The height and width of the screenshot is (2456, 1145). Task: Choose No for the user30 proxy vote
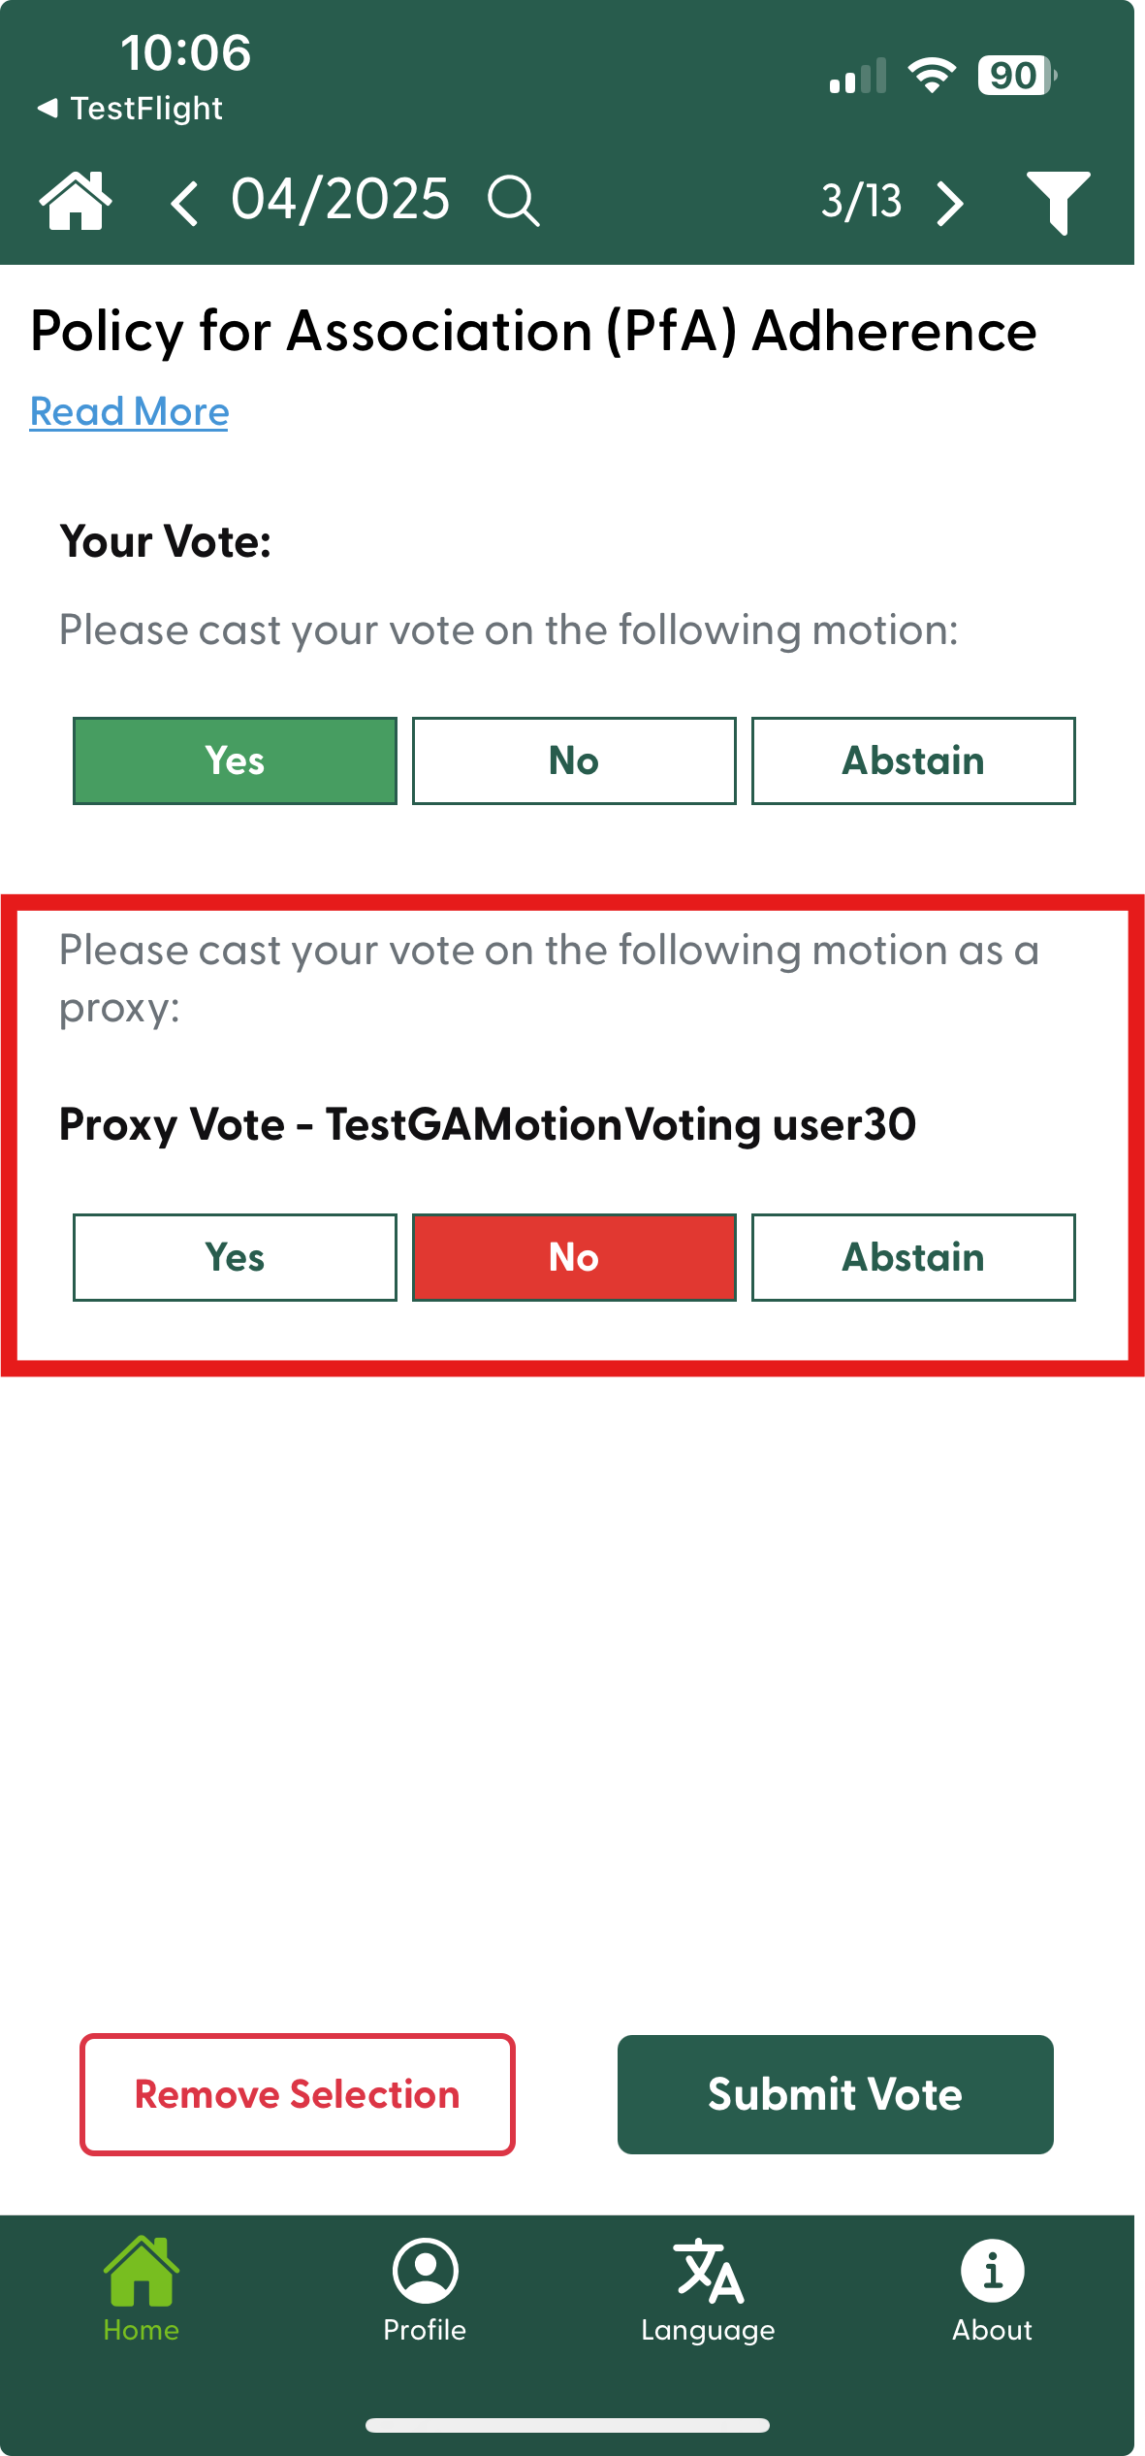tap(574, 1257)
